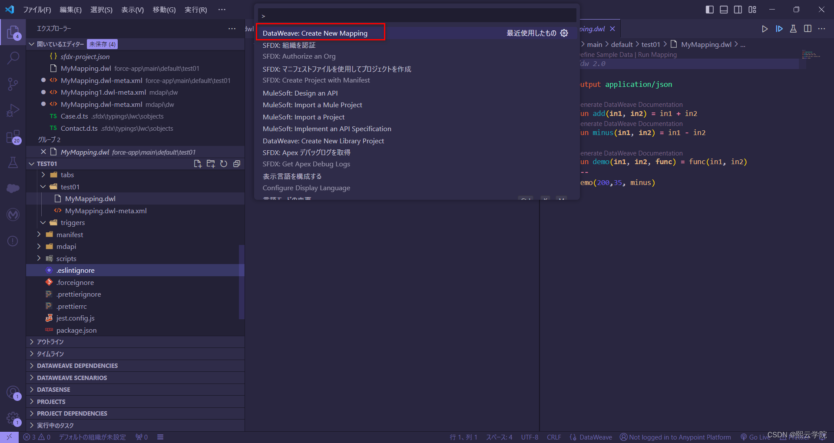Open the ファイル(F) menu
Image resolution: width=834 pixels, height=443 pixels.
37,10
